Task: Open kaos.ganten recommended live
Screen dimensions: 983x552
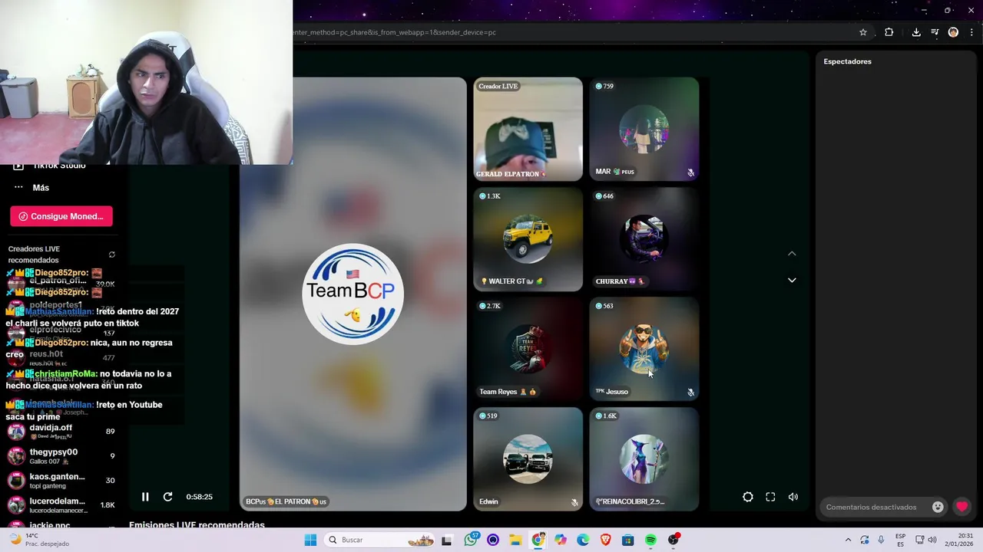Action: tap(61, 481)
